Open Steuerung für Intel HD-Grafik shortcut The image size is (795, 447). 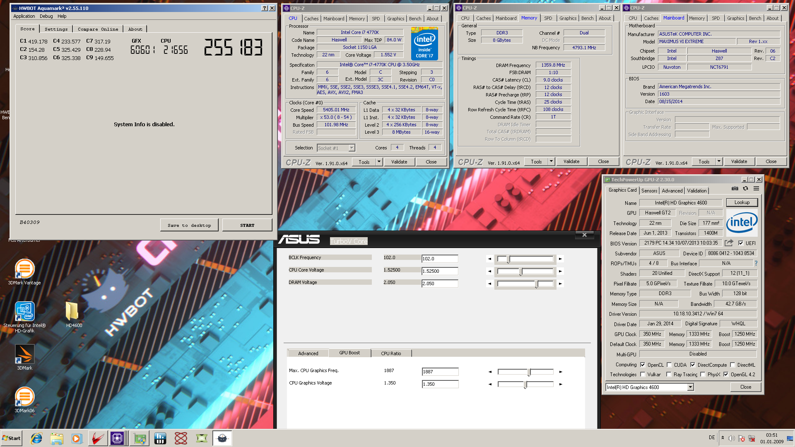[x=24, y=317]
